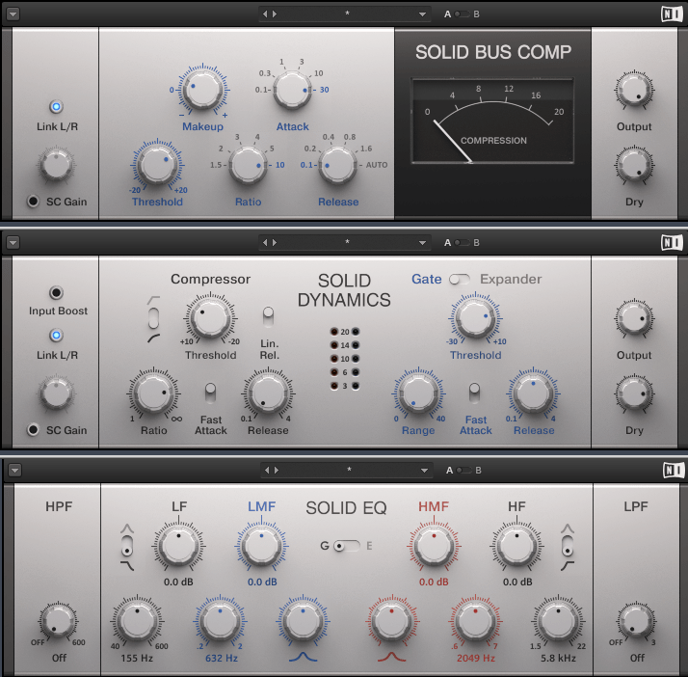
Task: Switch A/B compare in Solid EQ
Action: pos(463,471)
